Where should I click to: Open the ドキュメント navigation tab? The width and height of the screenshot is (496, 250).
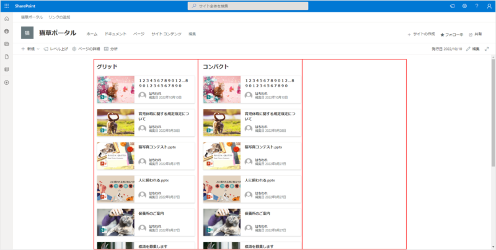click(x=115, y=33)
